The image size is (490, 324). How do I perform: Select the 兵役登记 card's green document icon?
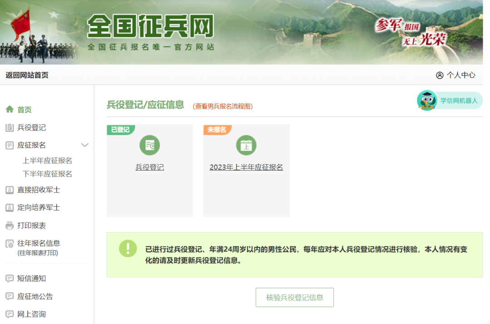click(150, 145)
